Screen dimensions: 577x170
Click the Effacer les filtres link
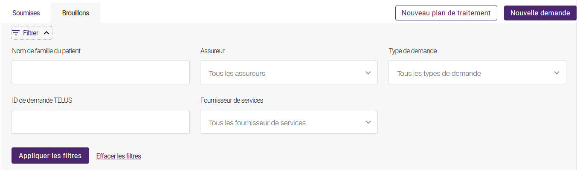tap(119, 156)
